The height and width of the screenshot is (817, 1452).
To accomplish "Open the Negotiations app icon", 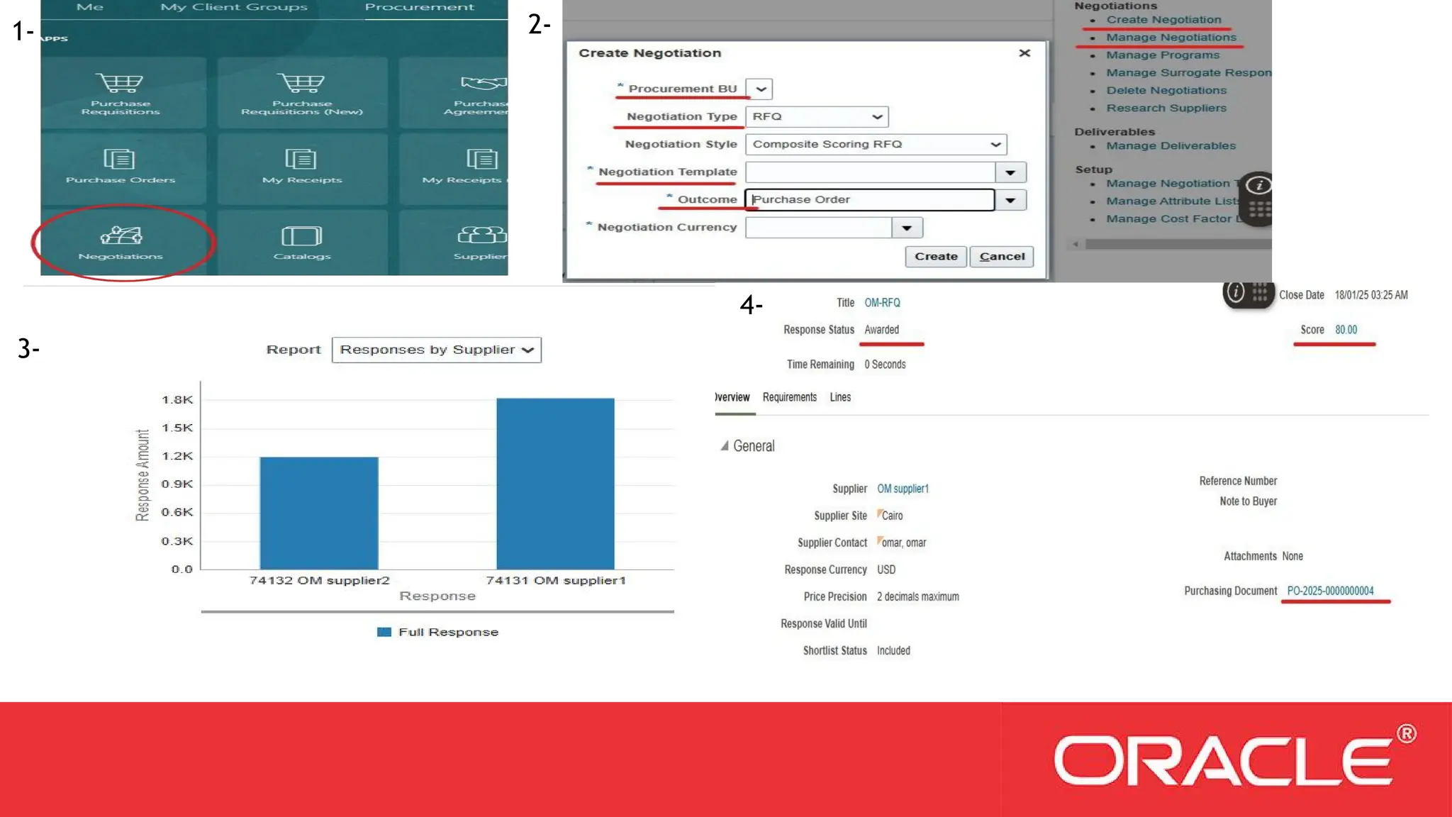I will (x=121, y=235).
